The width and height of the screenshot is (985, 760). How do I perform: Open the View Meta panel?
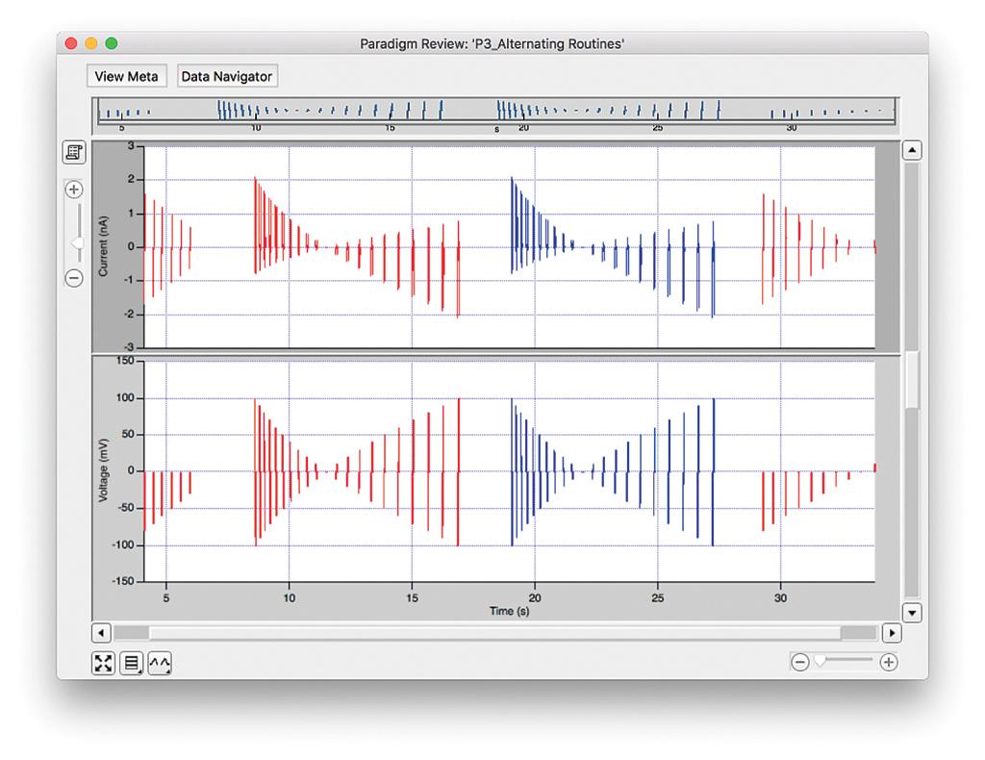(x=126, y=76)
